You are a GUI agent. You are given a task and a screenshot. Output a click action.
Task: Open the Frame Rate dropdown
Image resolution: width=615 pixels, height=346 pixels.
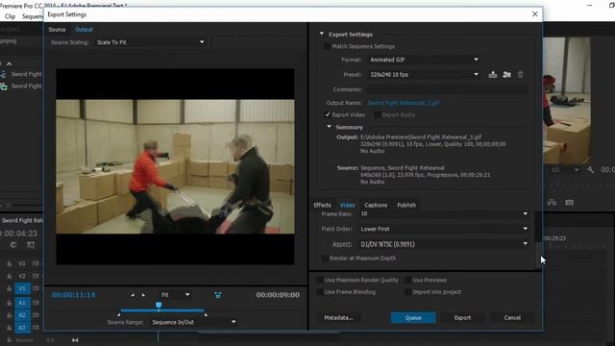pyautogui.click(x=444, y=213)
